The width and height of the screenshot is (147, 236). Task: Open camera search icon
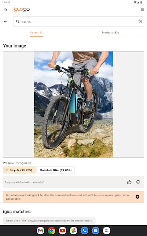139,22
